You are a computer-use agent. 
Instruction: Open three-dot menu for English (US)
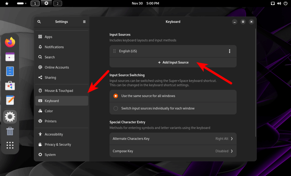(x=230, y=51)
